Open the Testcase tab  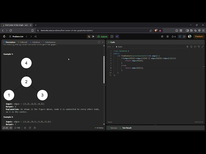(112, 128)
